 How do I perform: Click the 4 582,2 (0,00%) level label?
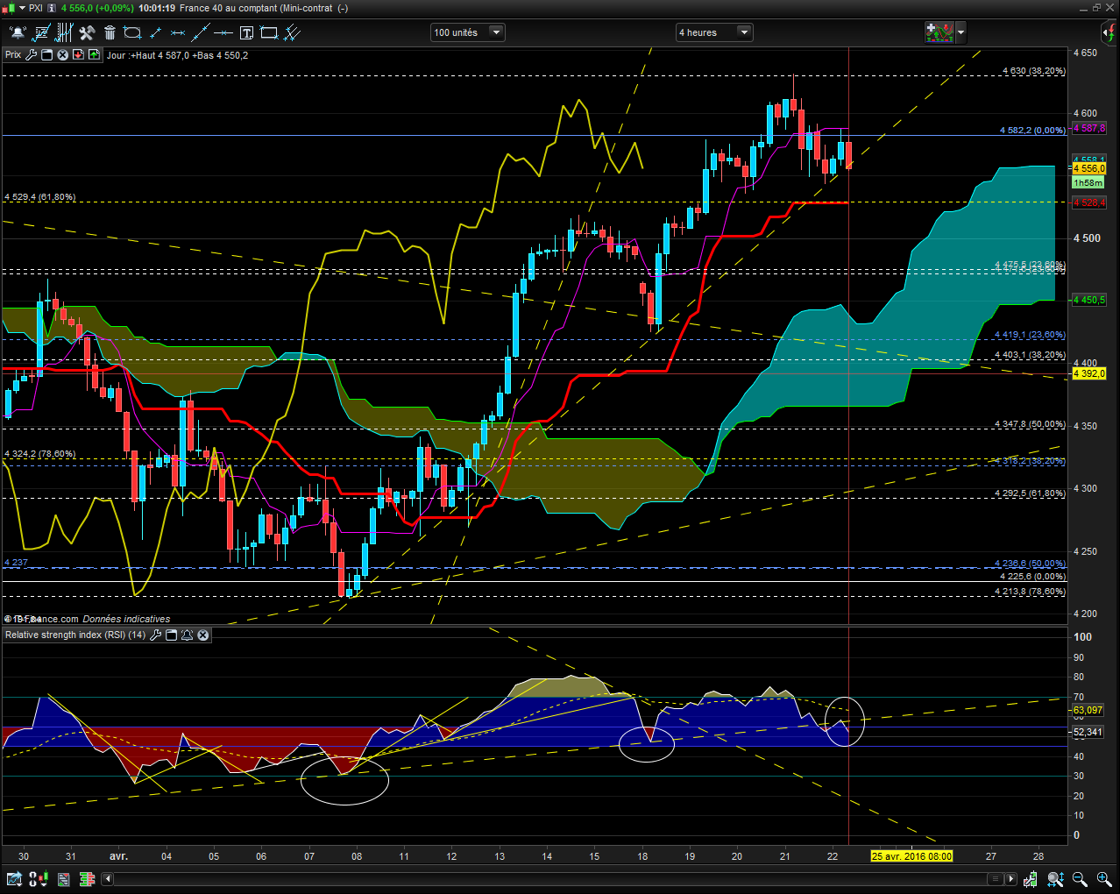[1033, 131]
